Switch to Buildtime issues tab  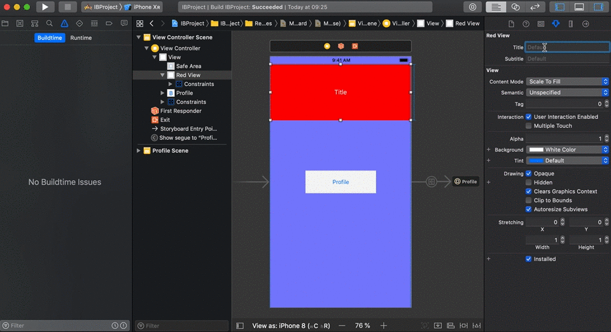click(x=50, y=38)
